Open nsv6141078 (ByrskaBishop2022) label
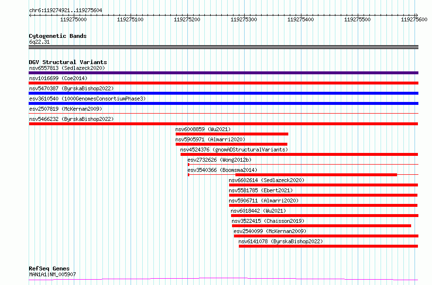Screen dimensions: 432x285 (281, 241)
